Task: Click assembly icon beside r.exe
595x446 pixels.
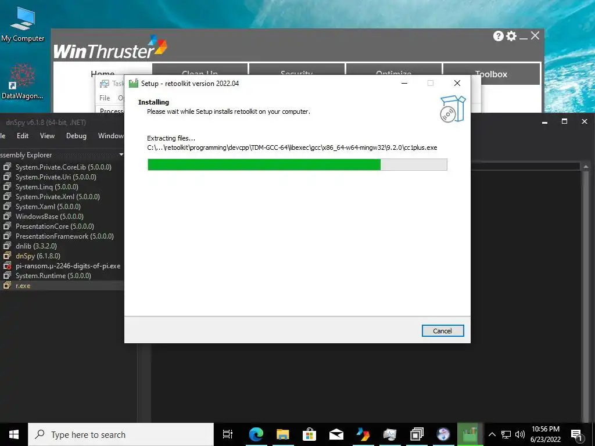Action: click(7, 286)
